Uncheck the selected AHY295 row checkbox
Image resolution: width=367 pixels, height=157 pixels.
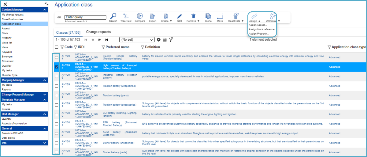(57, 67)
